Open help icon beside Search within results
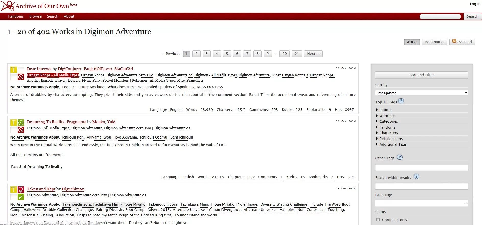482x225 pixels. point(416,177)
